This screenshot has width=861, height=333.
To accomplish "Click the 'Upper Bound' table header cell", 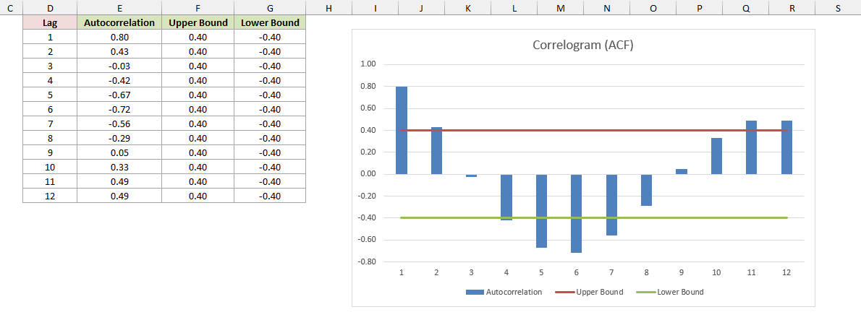I will tap(198, 23).
